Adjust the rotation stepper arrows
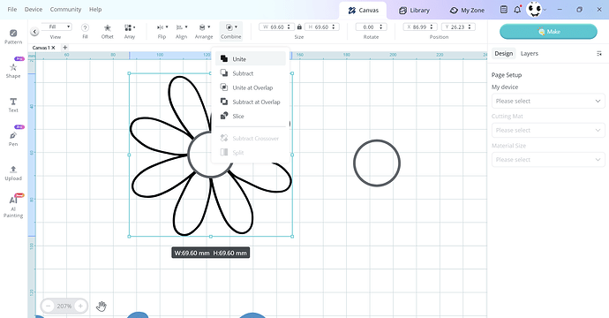This screenshot has width=609, height=318. [381, 26]
